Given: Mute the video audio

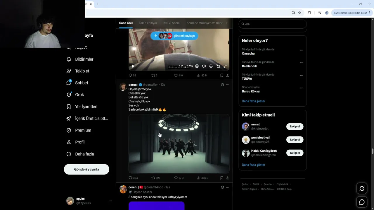Looking at the screenshot, I should 204,66.
